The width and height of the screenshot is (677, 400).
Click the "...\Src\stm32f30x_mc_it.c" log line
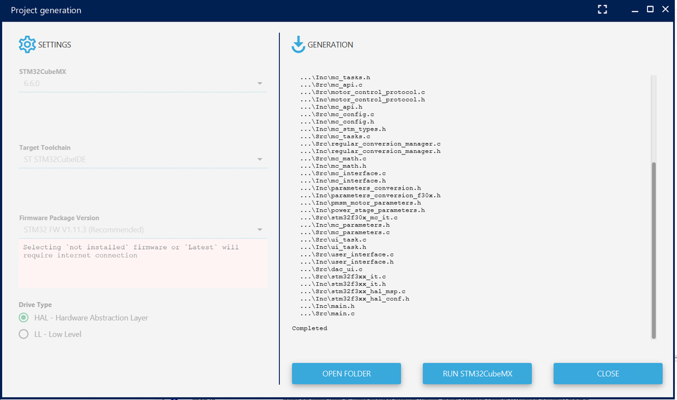(x=349, y=218)
